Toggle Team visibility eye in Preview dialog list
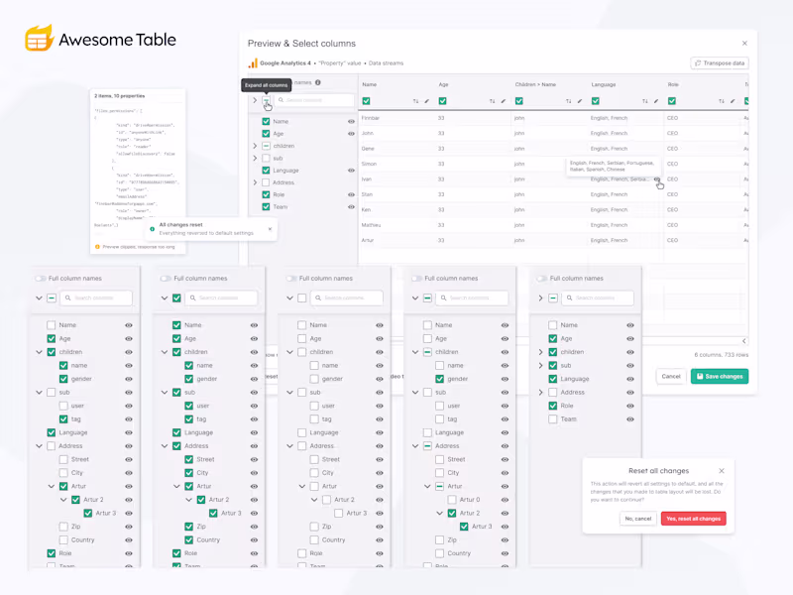Image resolution: width=793 pixels, height=595 pixels. (x=351, y=207)
